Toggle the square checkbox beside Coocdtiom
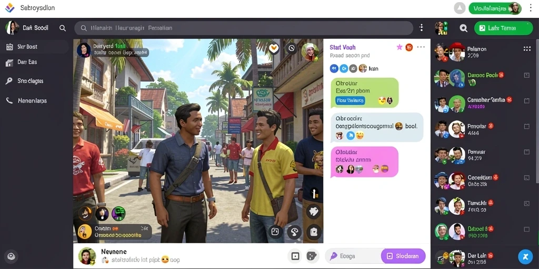This screenshot has height=269, width=539. point(526,178)
